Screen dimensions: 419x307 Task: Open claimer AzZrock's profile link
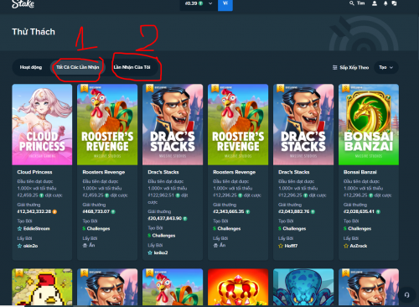pos(359,246)
